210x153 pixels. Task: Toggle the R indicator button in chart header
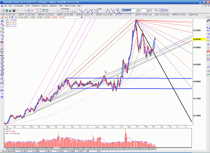point(12,17)
